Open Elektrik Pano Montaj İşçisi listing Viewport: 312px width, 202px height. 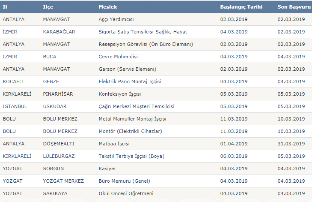pos(130,81)
